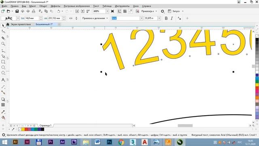This screenshot has width=259, height=146.
Task: Click yellow swatch in document palette
Action: click(x=23, y=129)
